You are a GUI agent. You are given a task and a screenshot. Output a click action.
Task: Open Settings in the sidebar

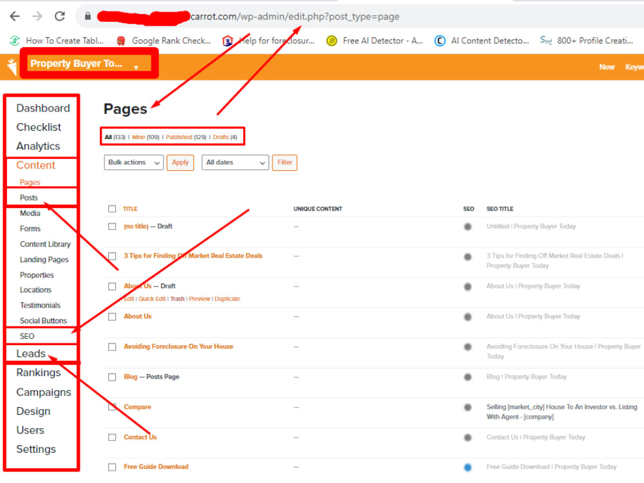point(35,450)
